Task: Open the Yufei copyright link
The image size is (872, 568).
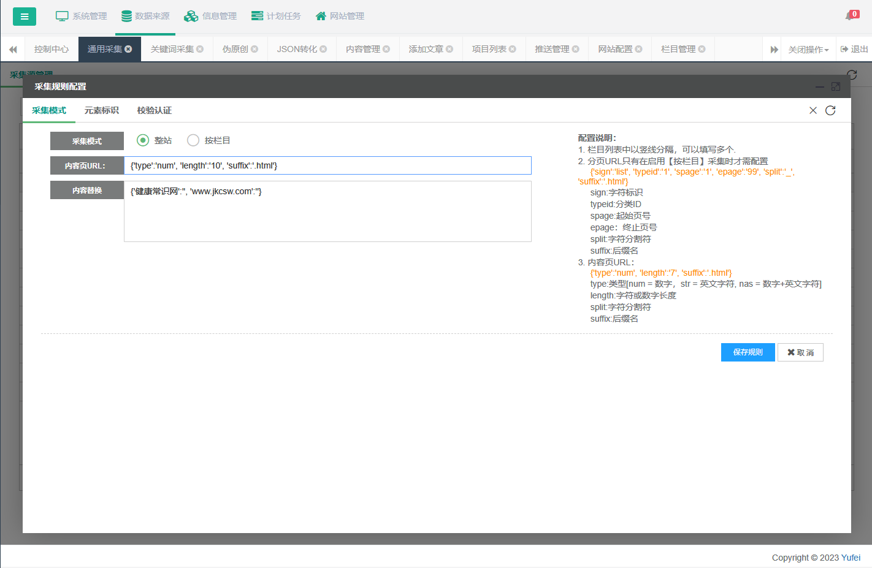Action: 851,558
